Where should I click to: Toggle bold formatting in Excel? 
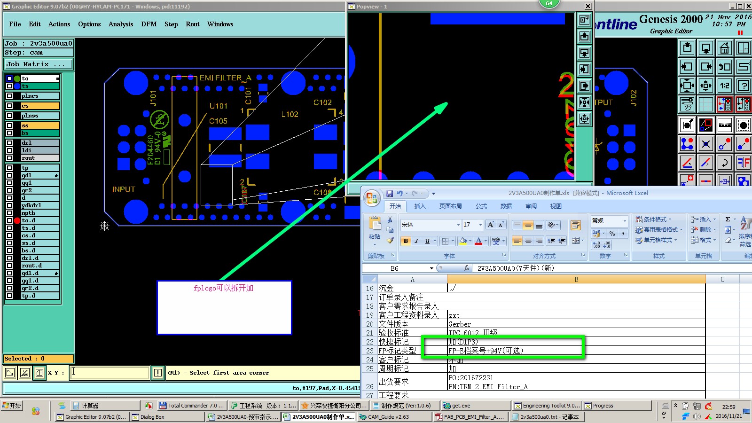(x=406, y=241)
